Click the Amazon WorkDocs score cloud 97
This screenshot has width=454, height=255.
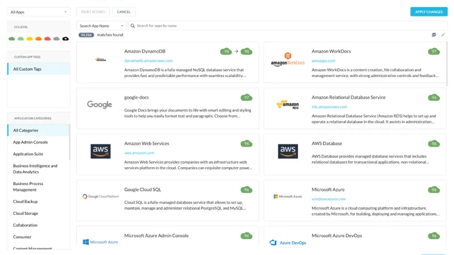click(434, 52)
